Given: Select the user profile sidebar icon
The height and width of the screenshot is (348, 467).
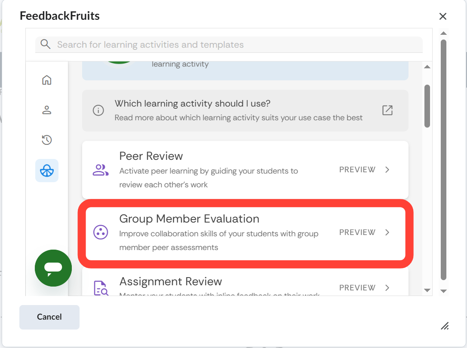Looking at the screenshot, I should [x=47, y=110].
